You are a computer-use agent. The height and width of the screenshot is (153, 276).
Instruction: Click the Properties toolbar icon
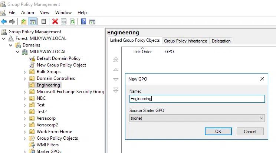pos(63,21)
